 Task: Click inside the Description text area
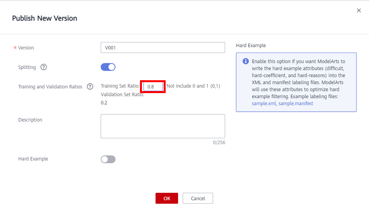[x=163, y=126]
